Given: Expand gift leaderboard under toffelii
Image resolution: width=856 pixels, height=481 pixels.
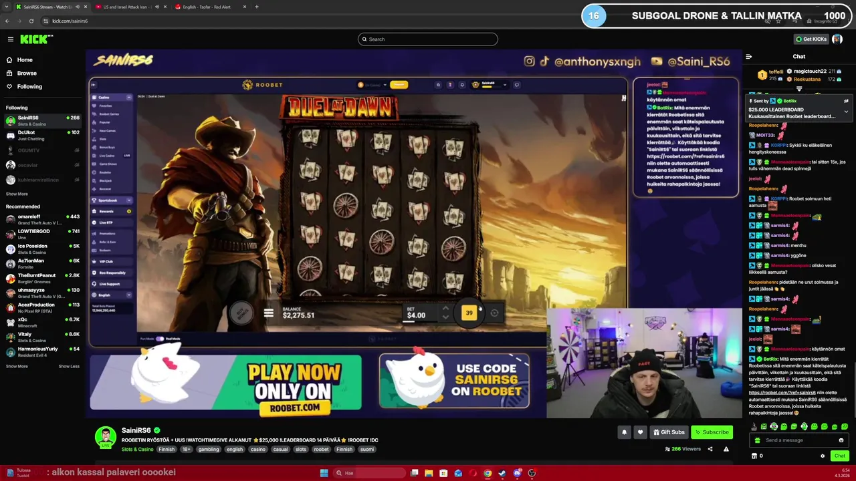Looking at the screenshot, I should 799,88.
